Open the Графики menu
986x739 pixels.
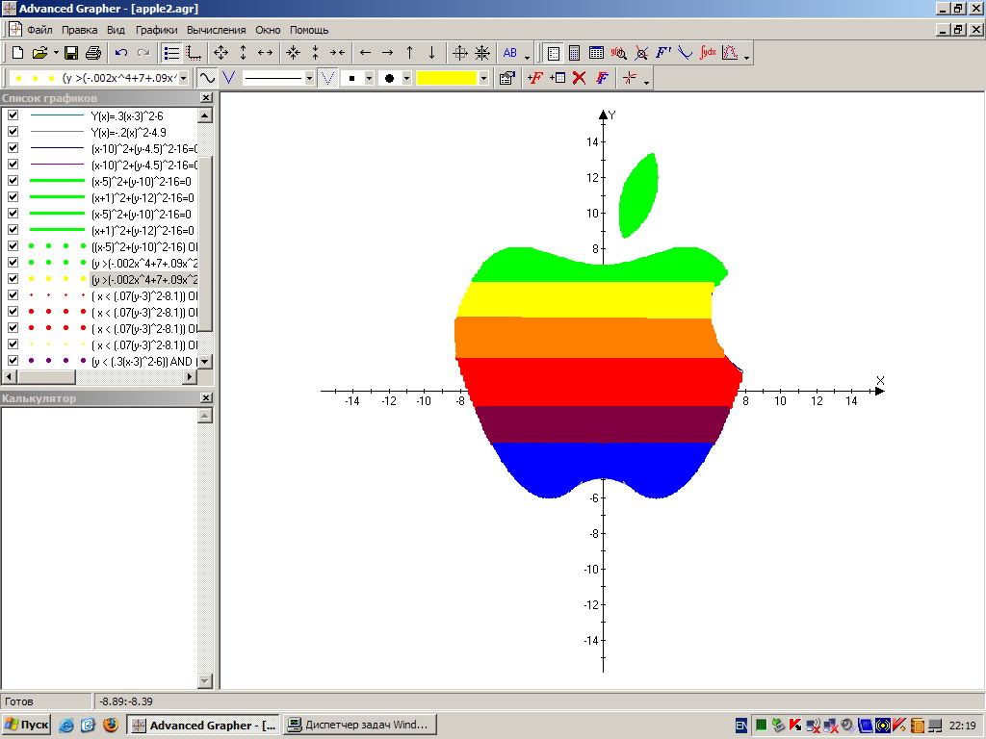[156, 30]
